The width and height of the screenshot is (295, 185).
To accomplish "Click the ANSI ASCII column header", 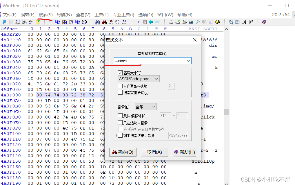I will click(x=203, y=29).
